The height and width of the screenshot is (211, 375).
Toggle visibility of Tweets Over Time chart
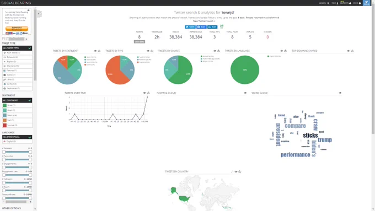(x=144, y=93)
